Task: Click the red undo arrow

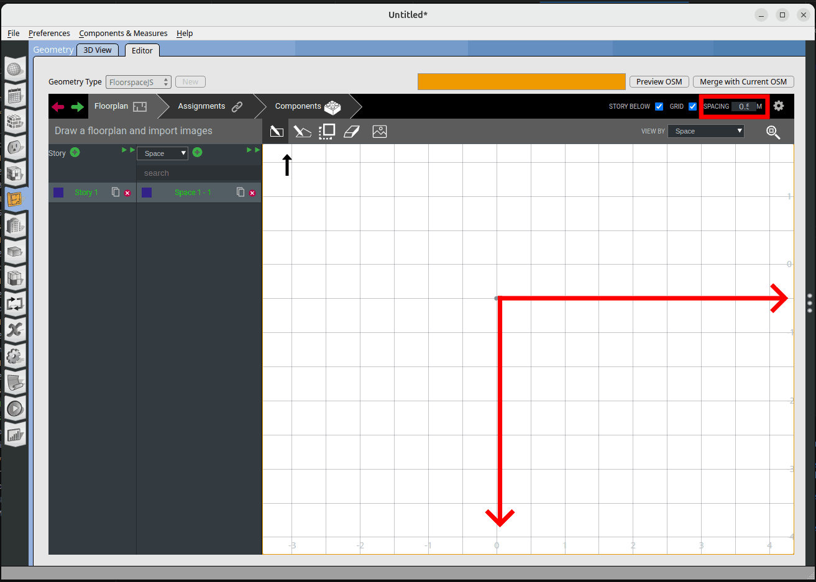Action: coord(58,107)
